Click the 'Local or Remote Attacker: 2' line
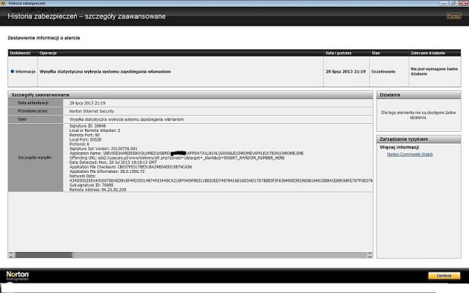 click(x=95, y=130)
